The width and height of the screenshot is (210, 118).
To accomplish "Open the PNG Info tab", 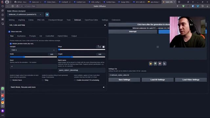I will [x=41, y=20].
